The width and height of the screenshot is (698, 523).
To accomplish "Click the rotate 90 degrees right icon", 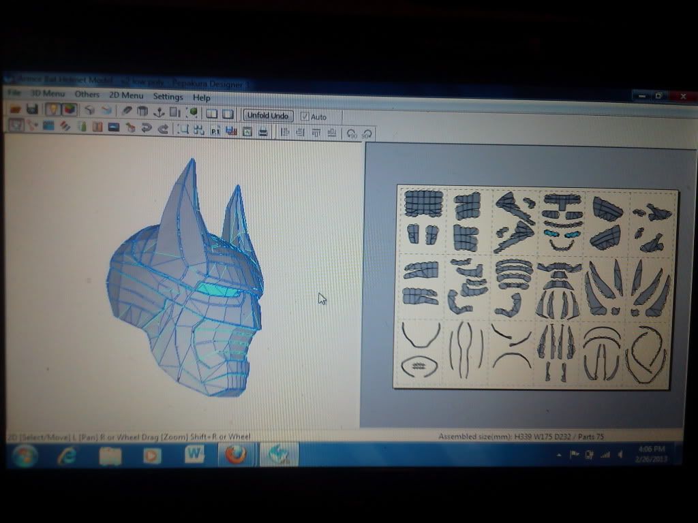I will pos(367,134).
